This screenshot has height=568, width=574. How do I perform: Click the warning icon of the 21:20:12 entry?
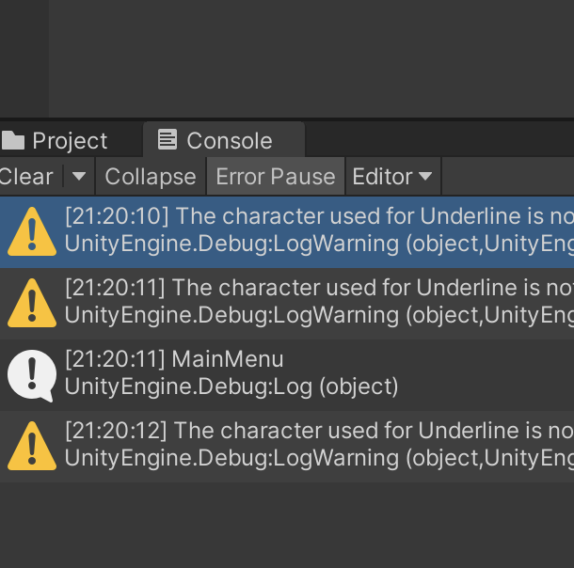coord(32,446)
